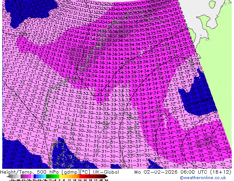Click the Mo 02-02-2026 06:00 UTC timestamp
Image resolution: width=234 pixels, height=181 pixels.
pos(171,172)
